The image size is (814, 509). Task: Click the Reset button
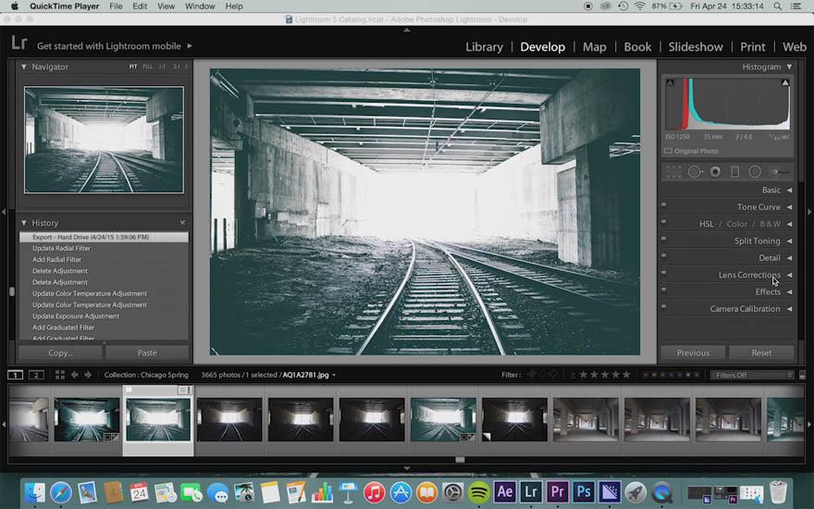pyautogui.click(x=761, y=353)
